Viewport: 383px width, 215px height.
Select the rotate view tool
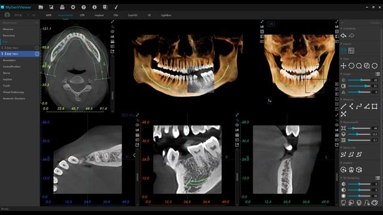click(x=351, y=66)
